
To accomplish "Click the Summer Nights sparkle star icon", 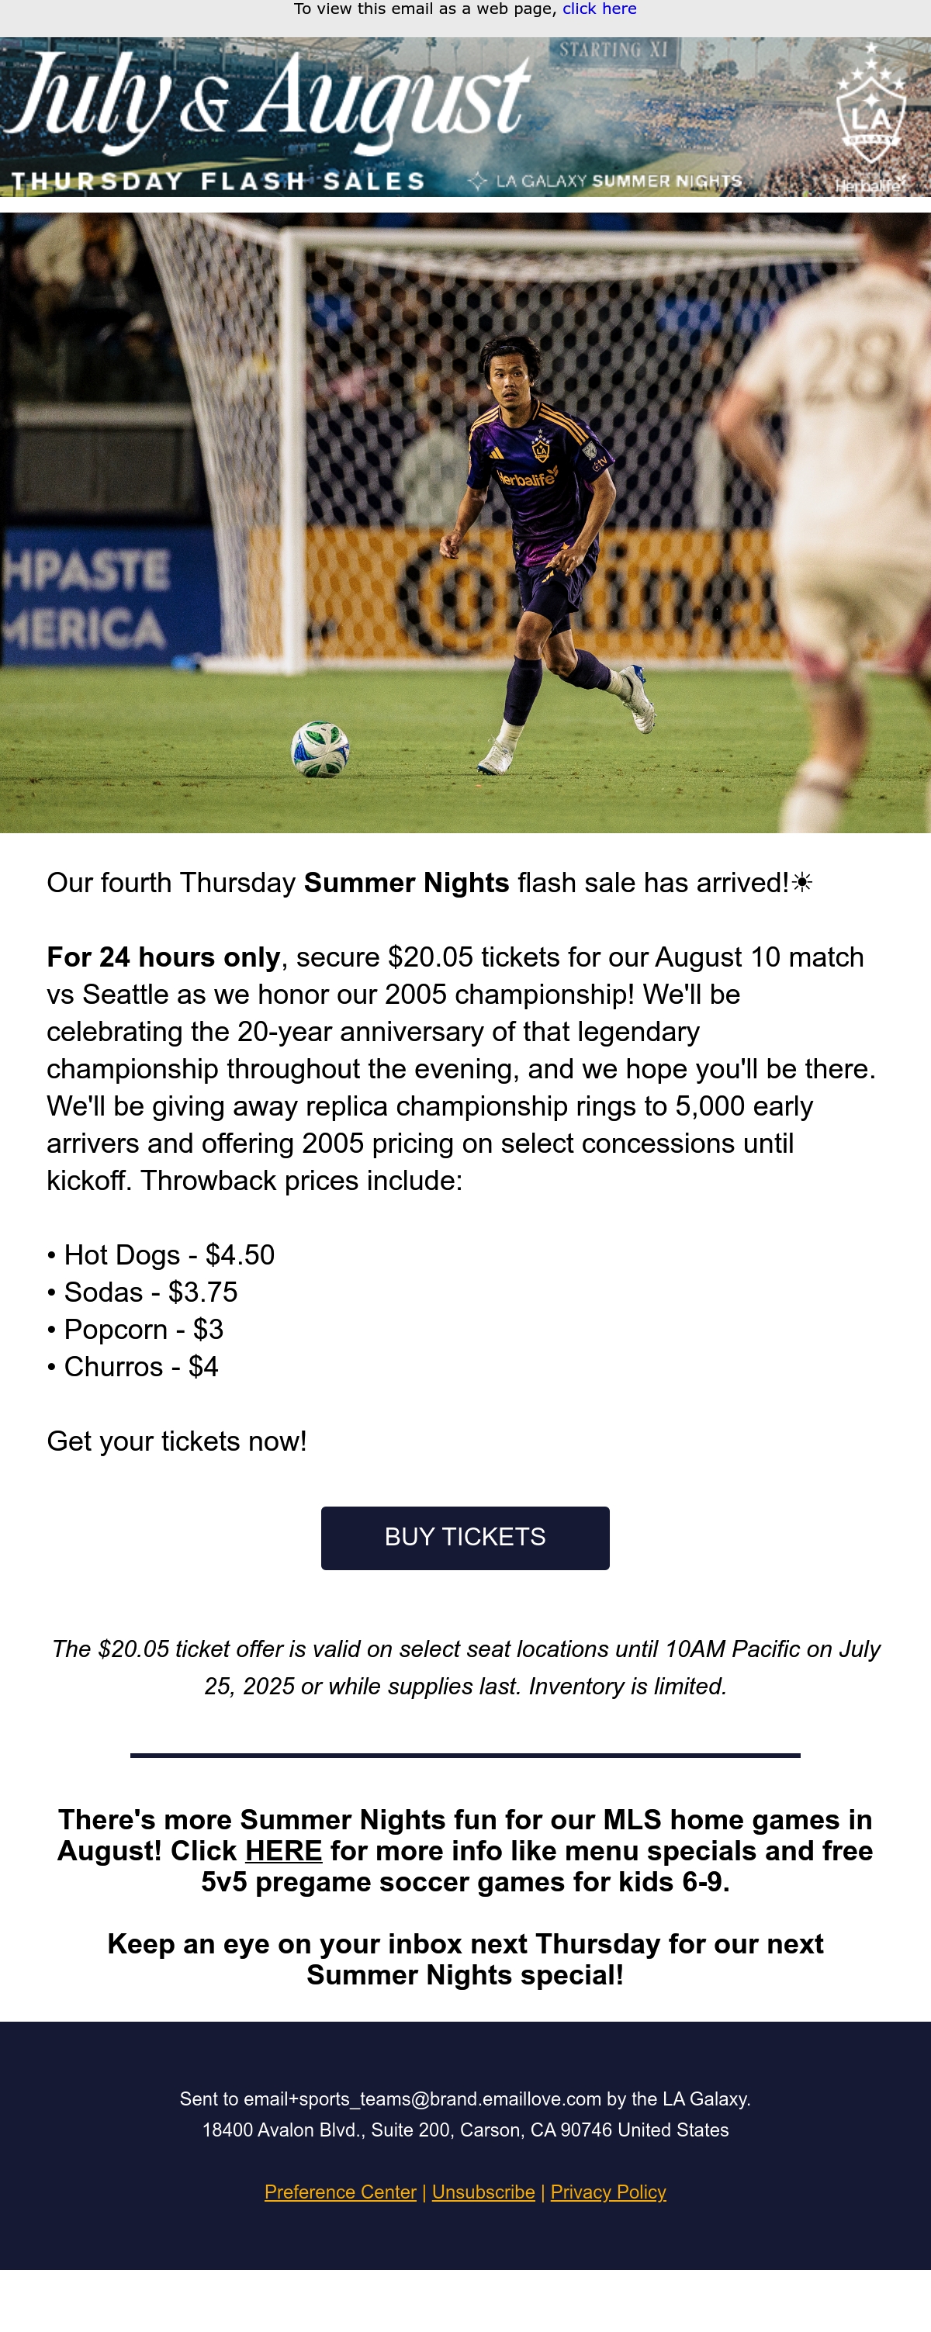I will click(x=477, y=181).
